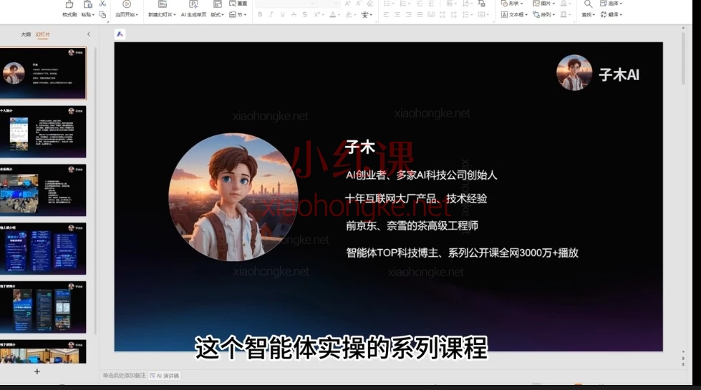Select the fourth slide thumbnail with blue posters
The height and width of the screenshot is (390, 701).
43,249
